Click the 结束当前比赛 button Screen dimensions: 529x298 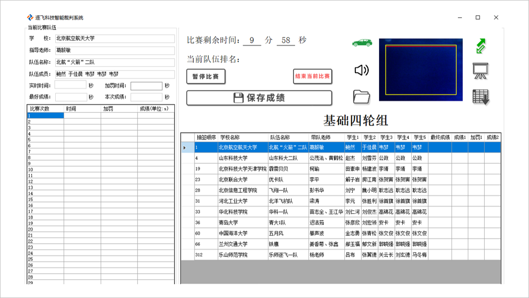312,76
